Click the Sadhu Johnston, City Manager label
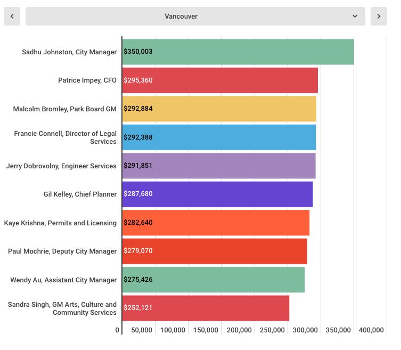This screenshot has height=350, width=401. (69, 52)
